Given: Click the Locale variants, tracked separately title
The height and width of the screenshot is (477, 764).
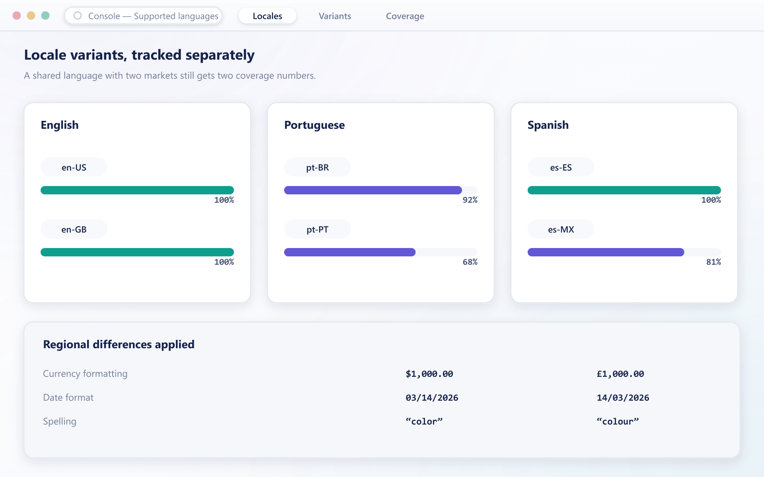Looking at the screenshot, I should (x=139, y=55).
